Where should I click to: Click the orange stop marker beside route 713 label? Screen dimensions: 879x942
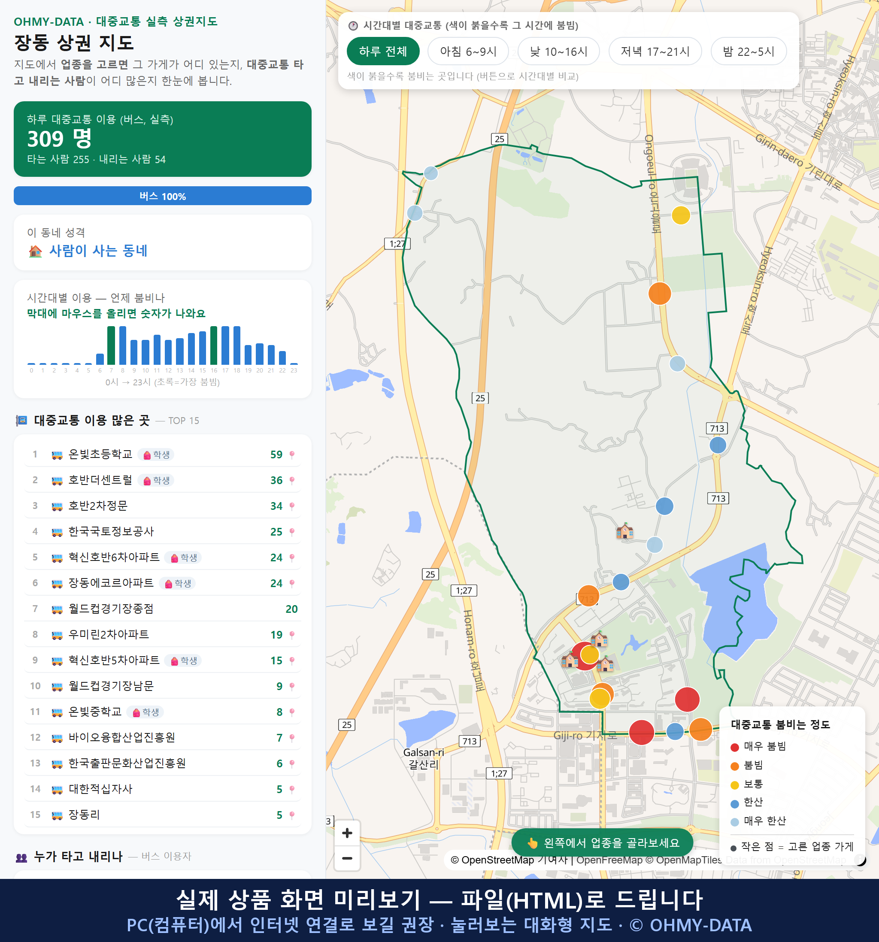[588, 596]
